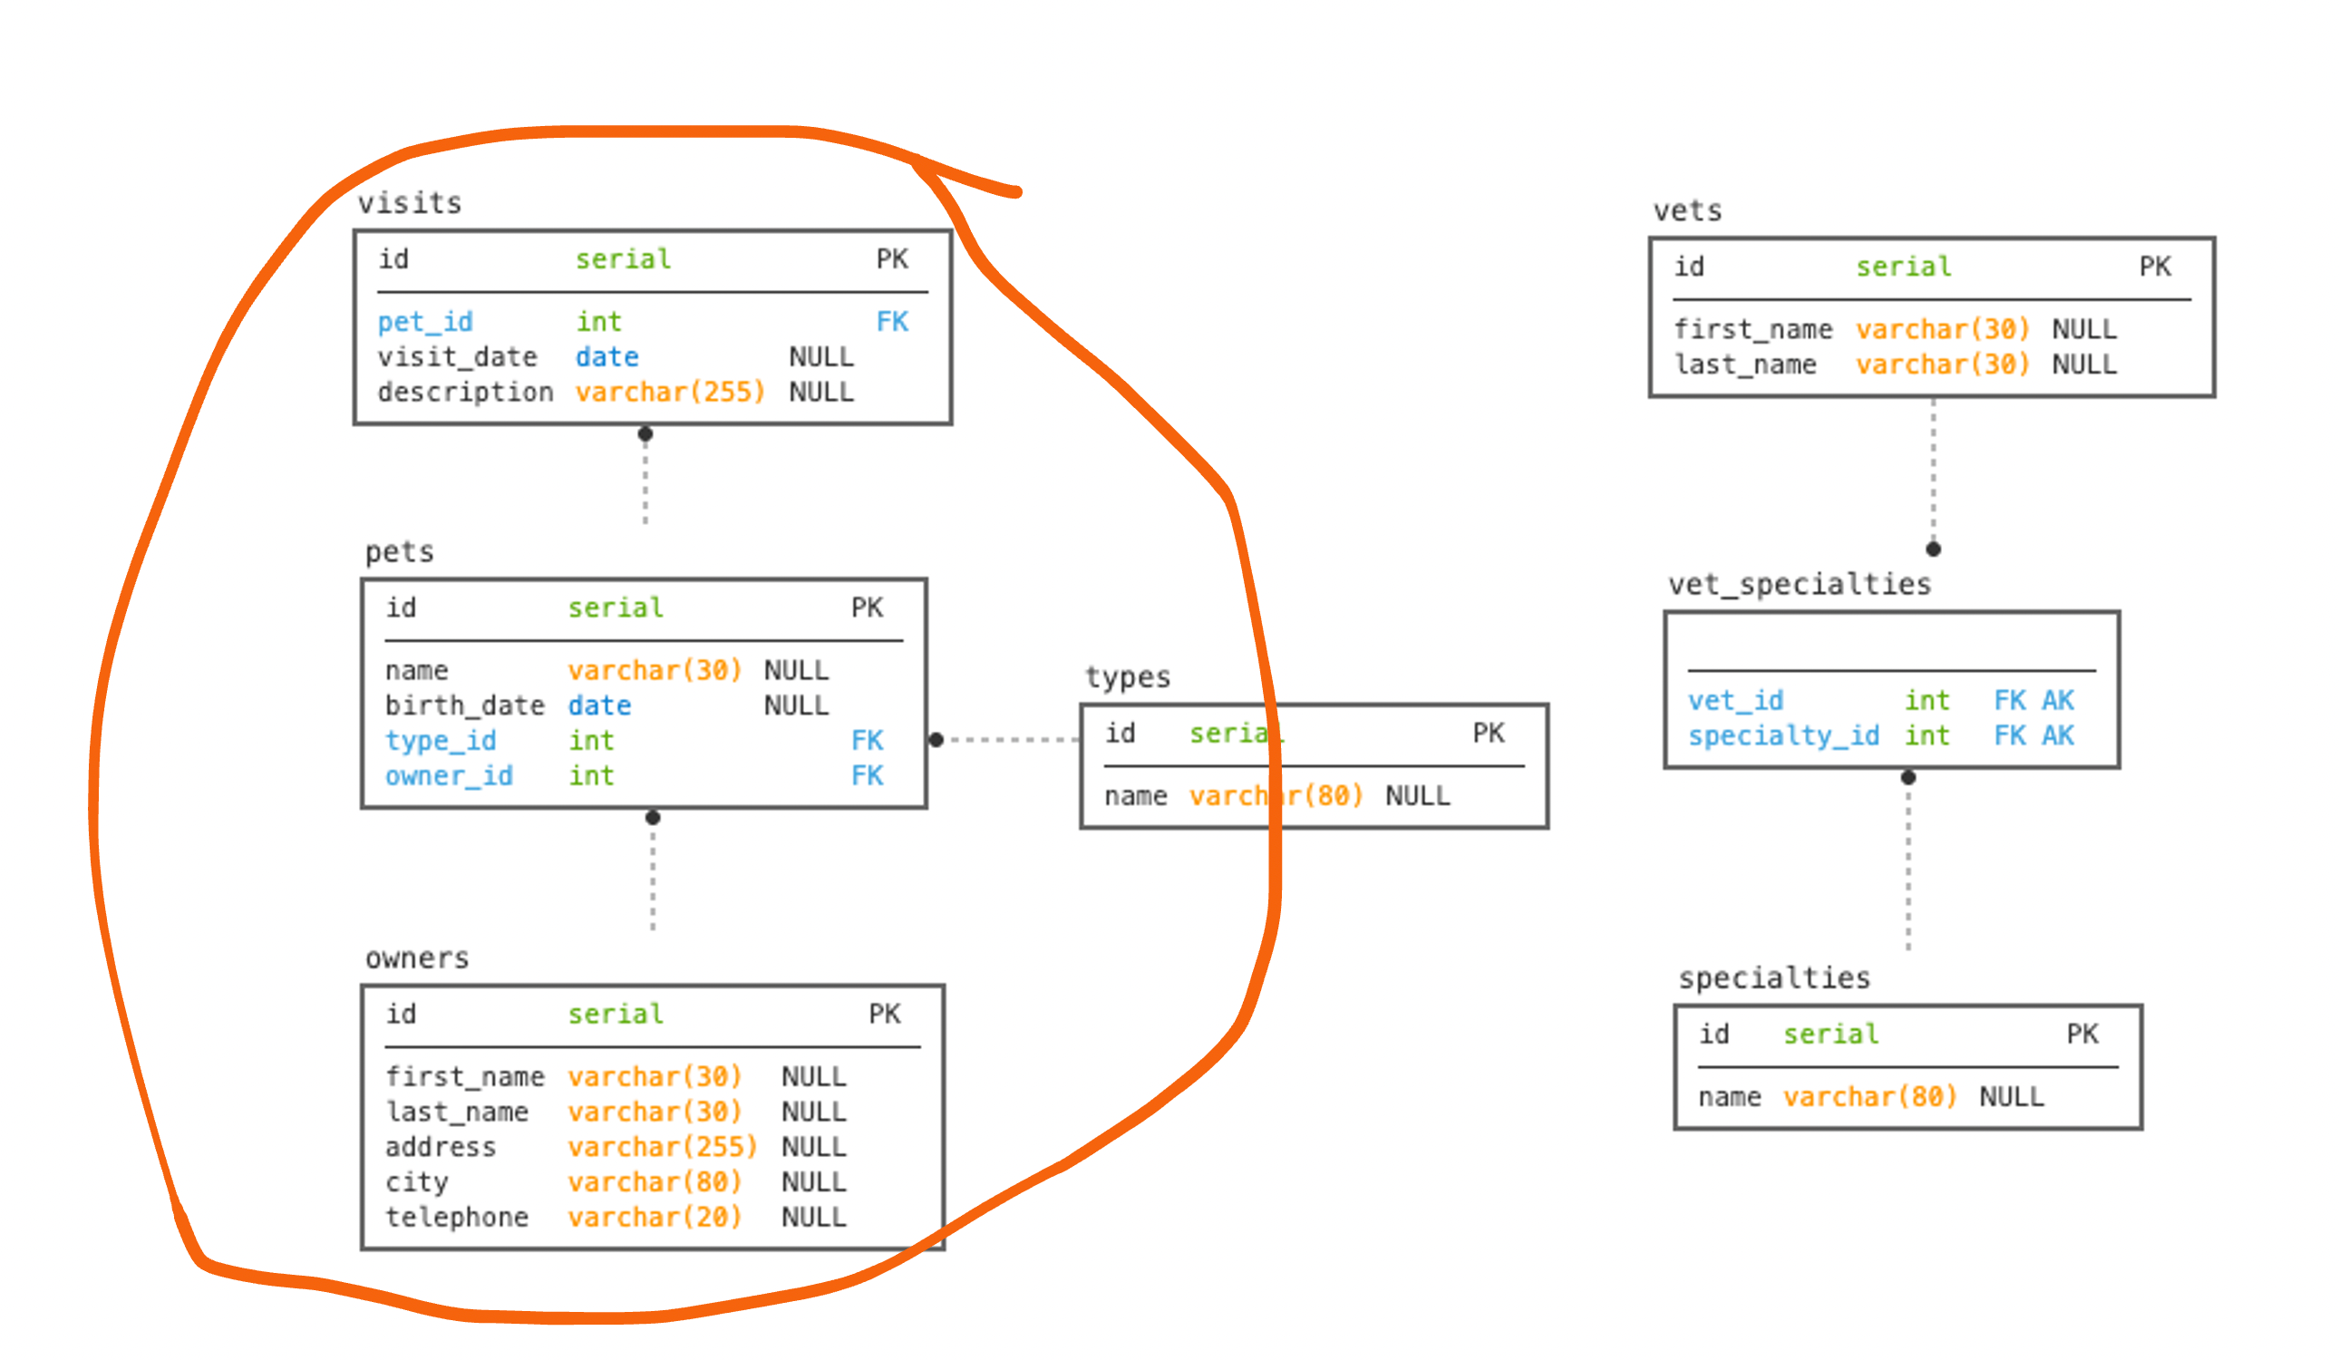The height and width of the screenshot is (1360, 2339).
Task: Click first_name column in vets table
Action: coord(1755,329)
